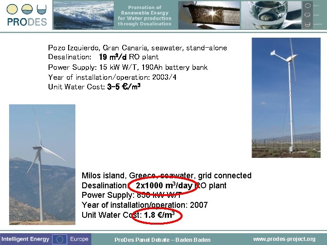This screenshot has height=245, width=327.
Task: Click the EU flag emblem in footer
Action: [x=59, y=239]
